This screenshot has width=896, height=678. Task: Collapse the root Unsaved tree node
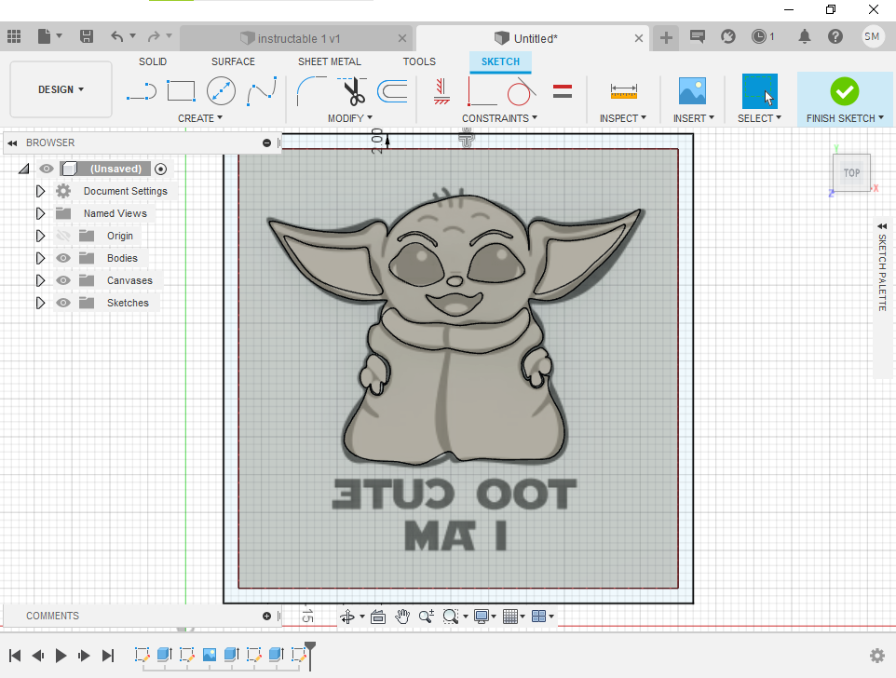point(23,169)
